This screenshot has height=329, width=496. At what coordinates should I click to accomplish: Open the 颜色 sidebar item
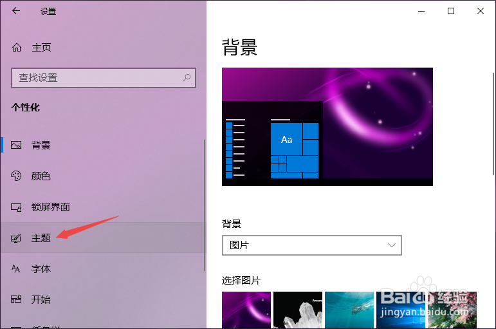coord(103,176)
